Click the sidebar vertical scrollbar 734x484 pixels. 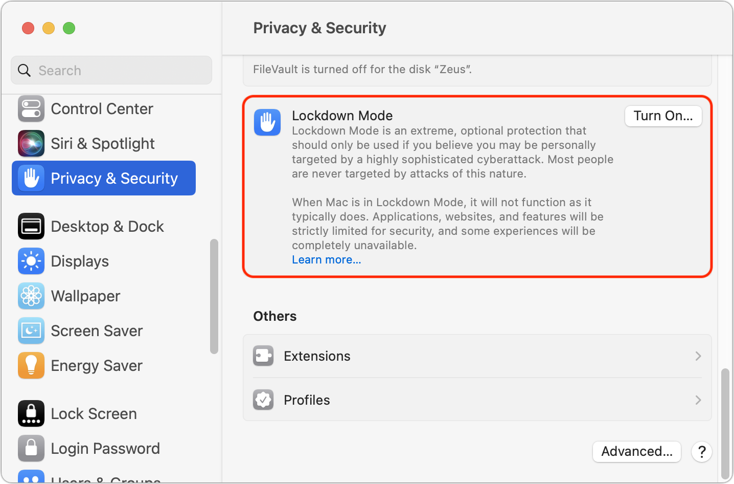click(x=214, y=297)
